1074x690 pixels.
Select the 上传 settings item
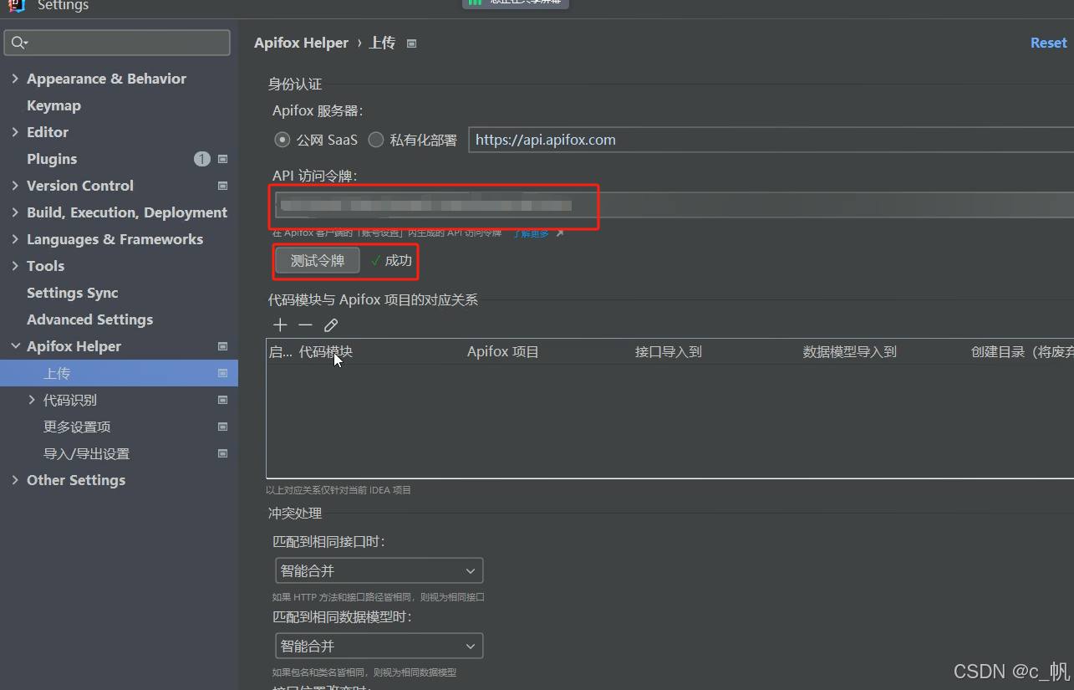(x=119, y=373)
